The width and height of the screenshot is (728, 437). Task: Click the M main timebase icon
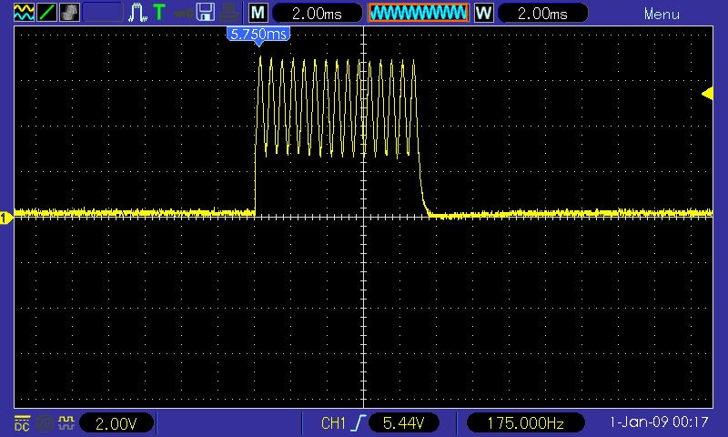(258, 13)
